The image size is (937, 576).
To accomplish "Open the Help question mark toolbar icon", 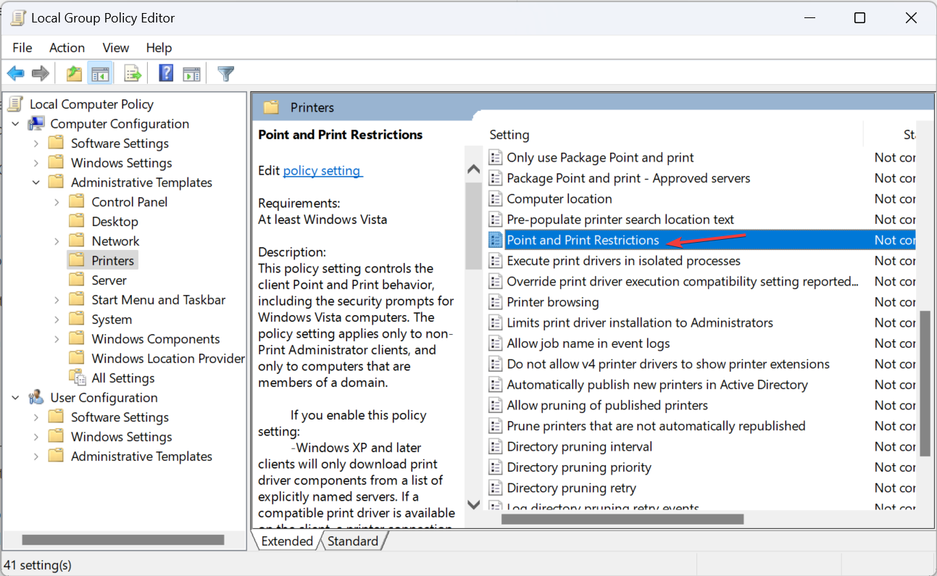I will (x=166, y=73).
